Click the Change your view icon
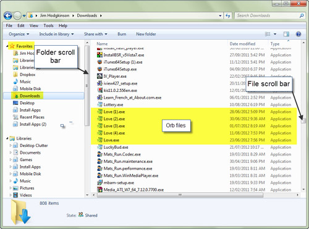Viewport: 309px width, 229px height. (268, 34)
